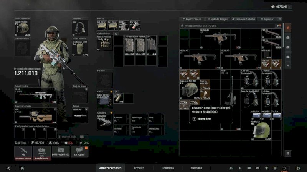Click the Kit Rápido button
307x172 pixels.
(x=79, y=151)
